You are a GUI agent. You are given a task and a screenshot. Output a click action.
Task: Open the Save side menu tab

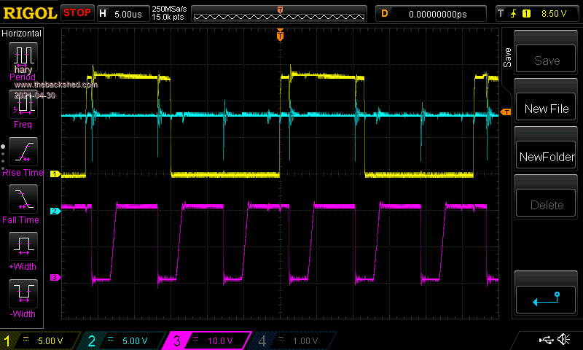click(x=507, y=55)
